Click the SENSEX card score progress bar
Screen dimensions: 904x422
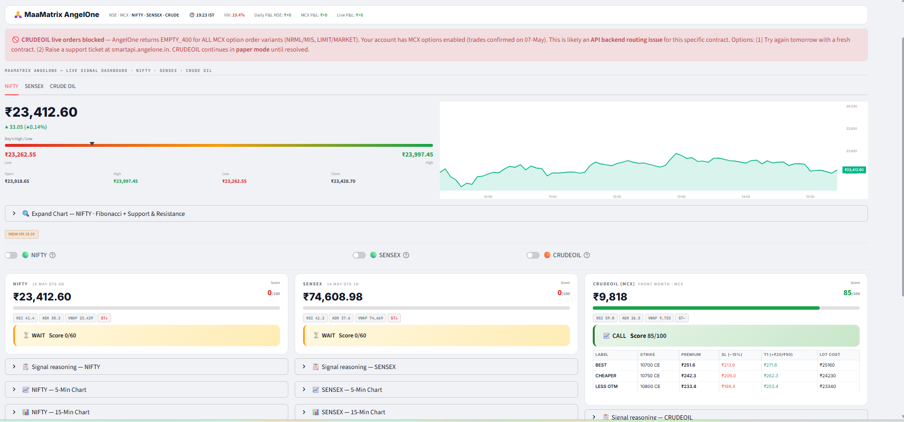pos(436,308)
